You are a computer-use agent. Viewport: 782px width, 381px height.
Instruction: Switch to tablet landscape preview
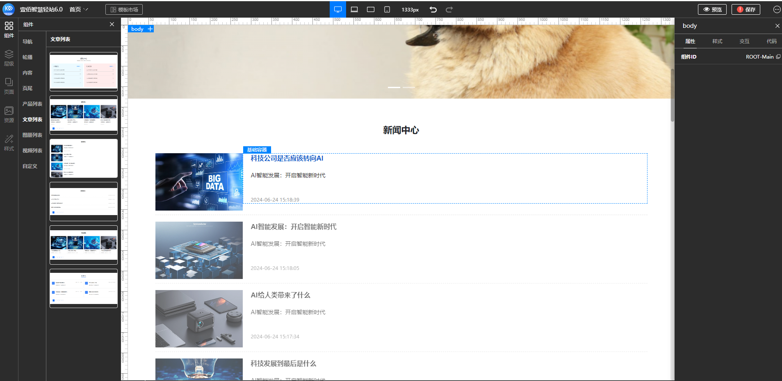371,9
